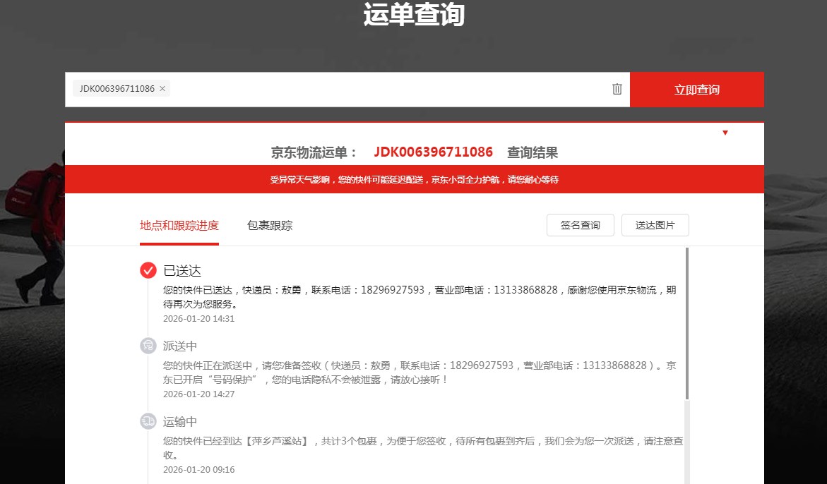Remove the JDK006396711086 tag with its × icon
The height and width of the screenshot is (484, 827).
pos(162,89)
